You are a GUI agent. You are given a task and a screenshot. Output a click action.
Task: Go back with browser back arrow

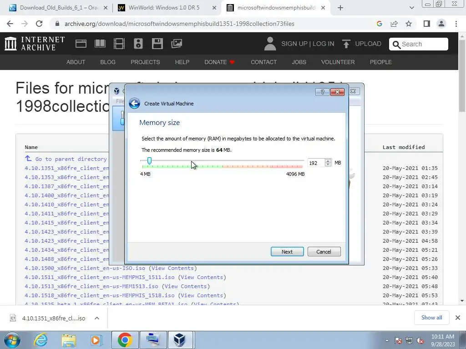[10, 24]
